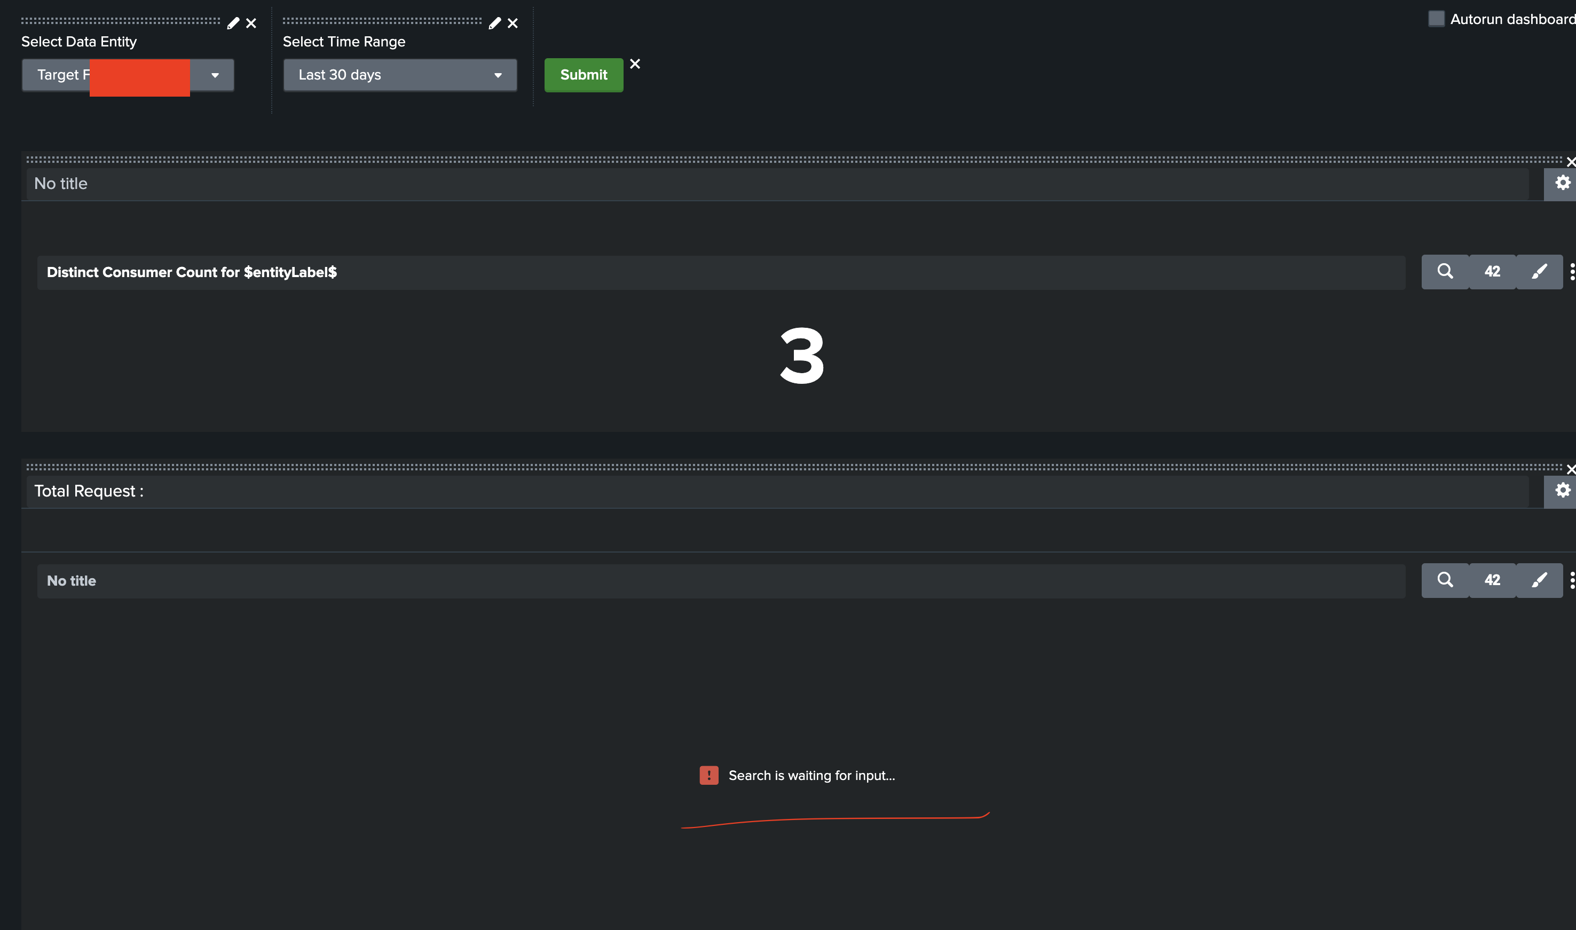Open format paintbrush on bottom No title panel
Viewport: 1576px width, 930px height.
tap(1540, 580)
